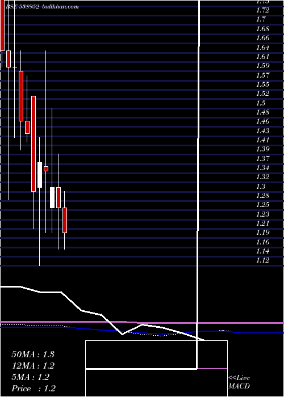Select the red candle body between 1.64 and 1.59
The height and width of the screenshot is (397, 284).
(9, 59)
